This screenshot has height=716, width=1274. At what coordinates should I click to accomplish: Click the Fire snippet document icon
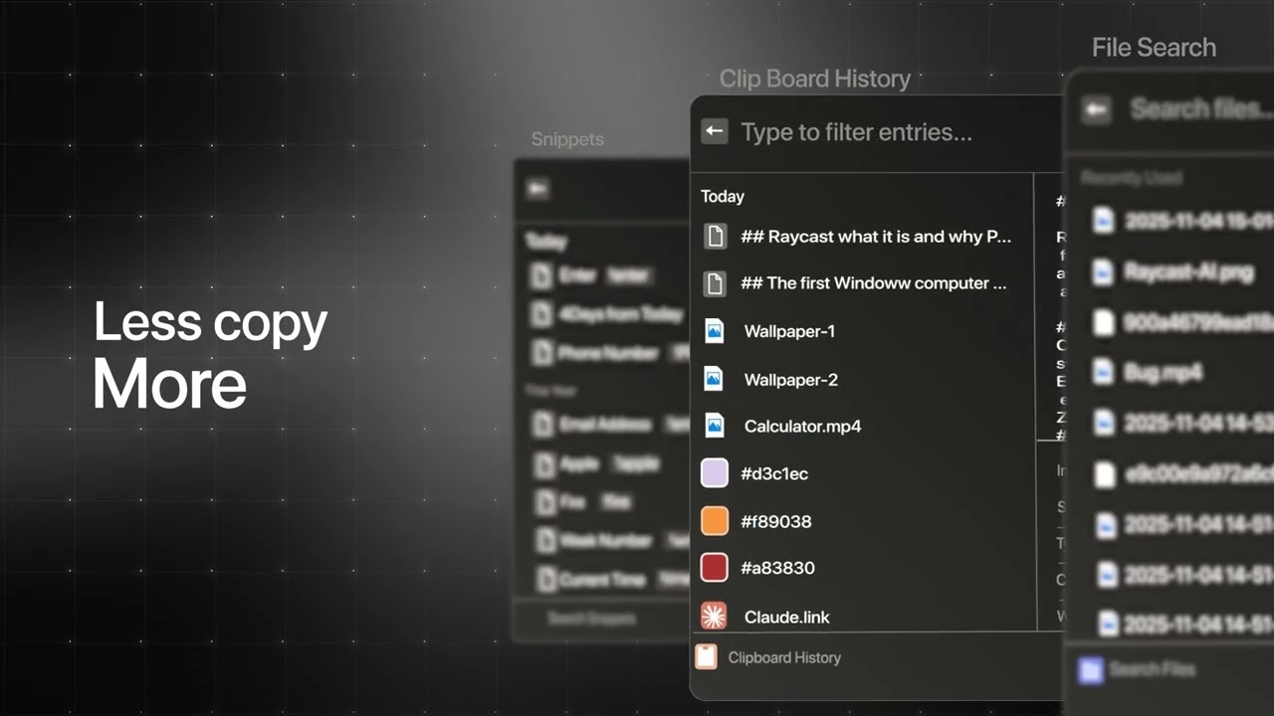point(543,502)
